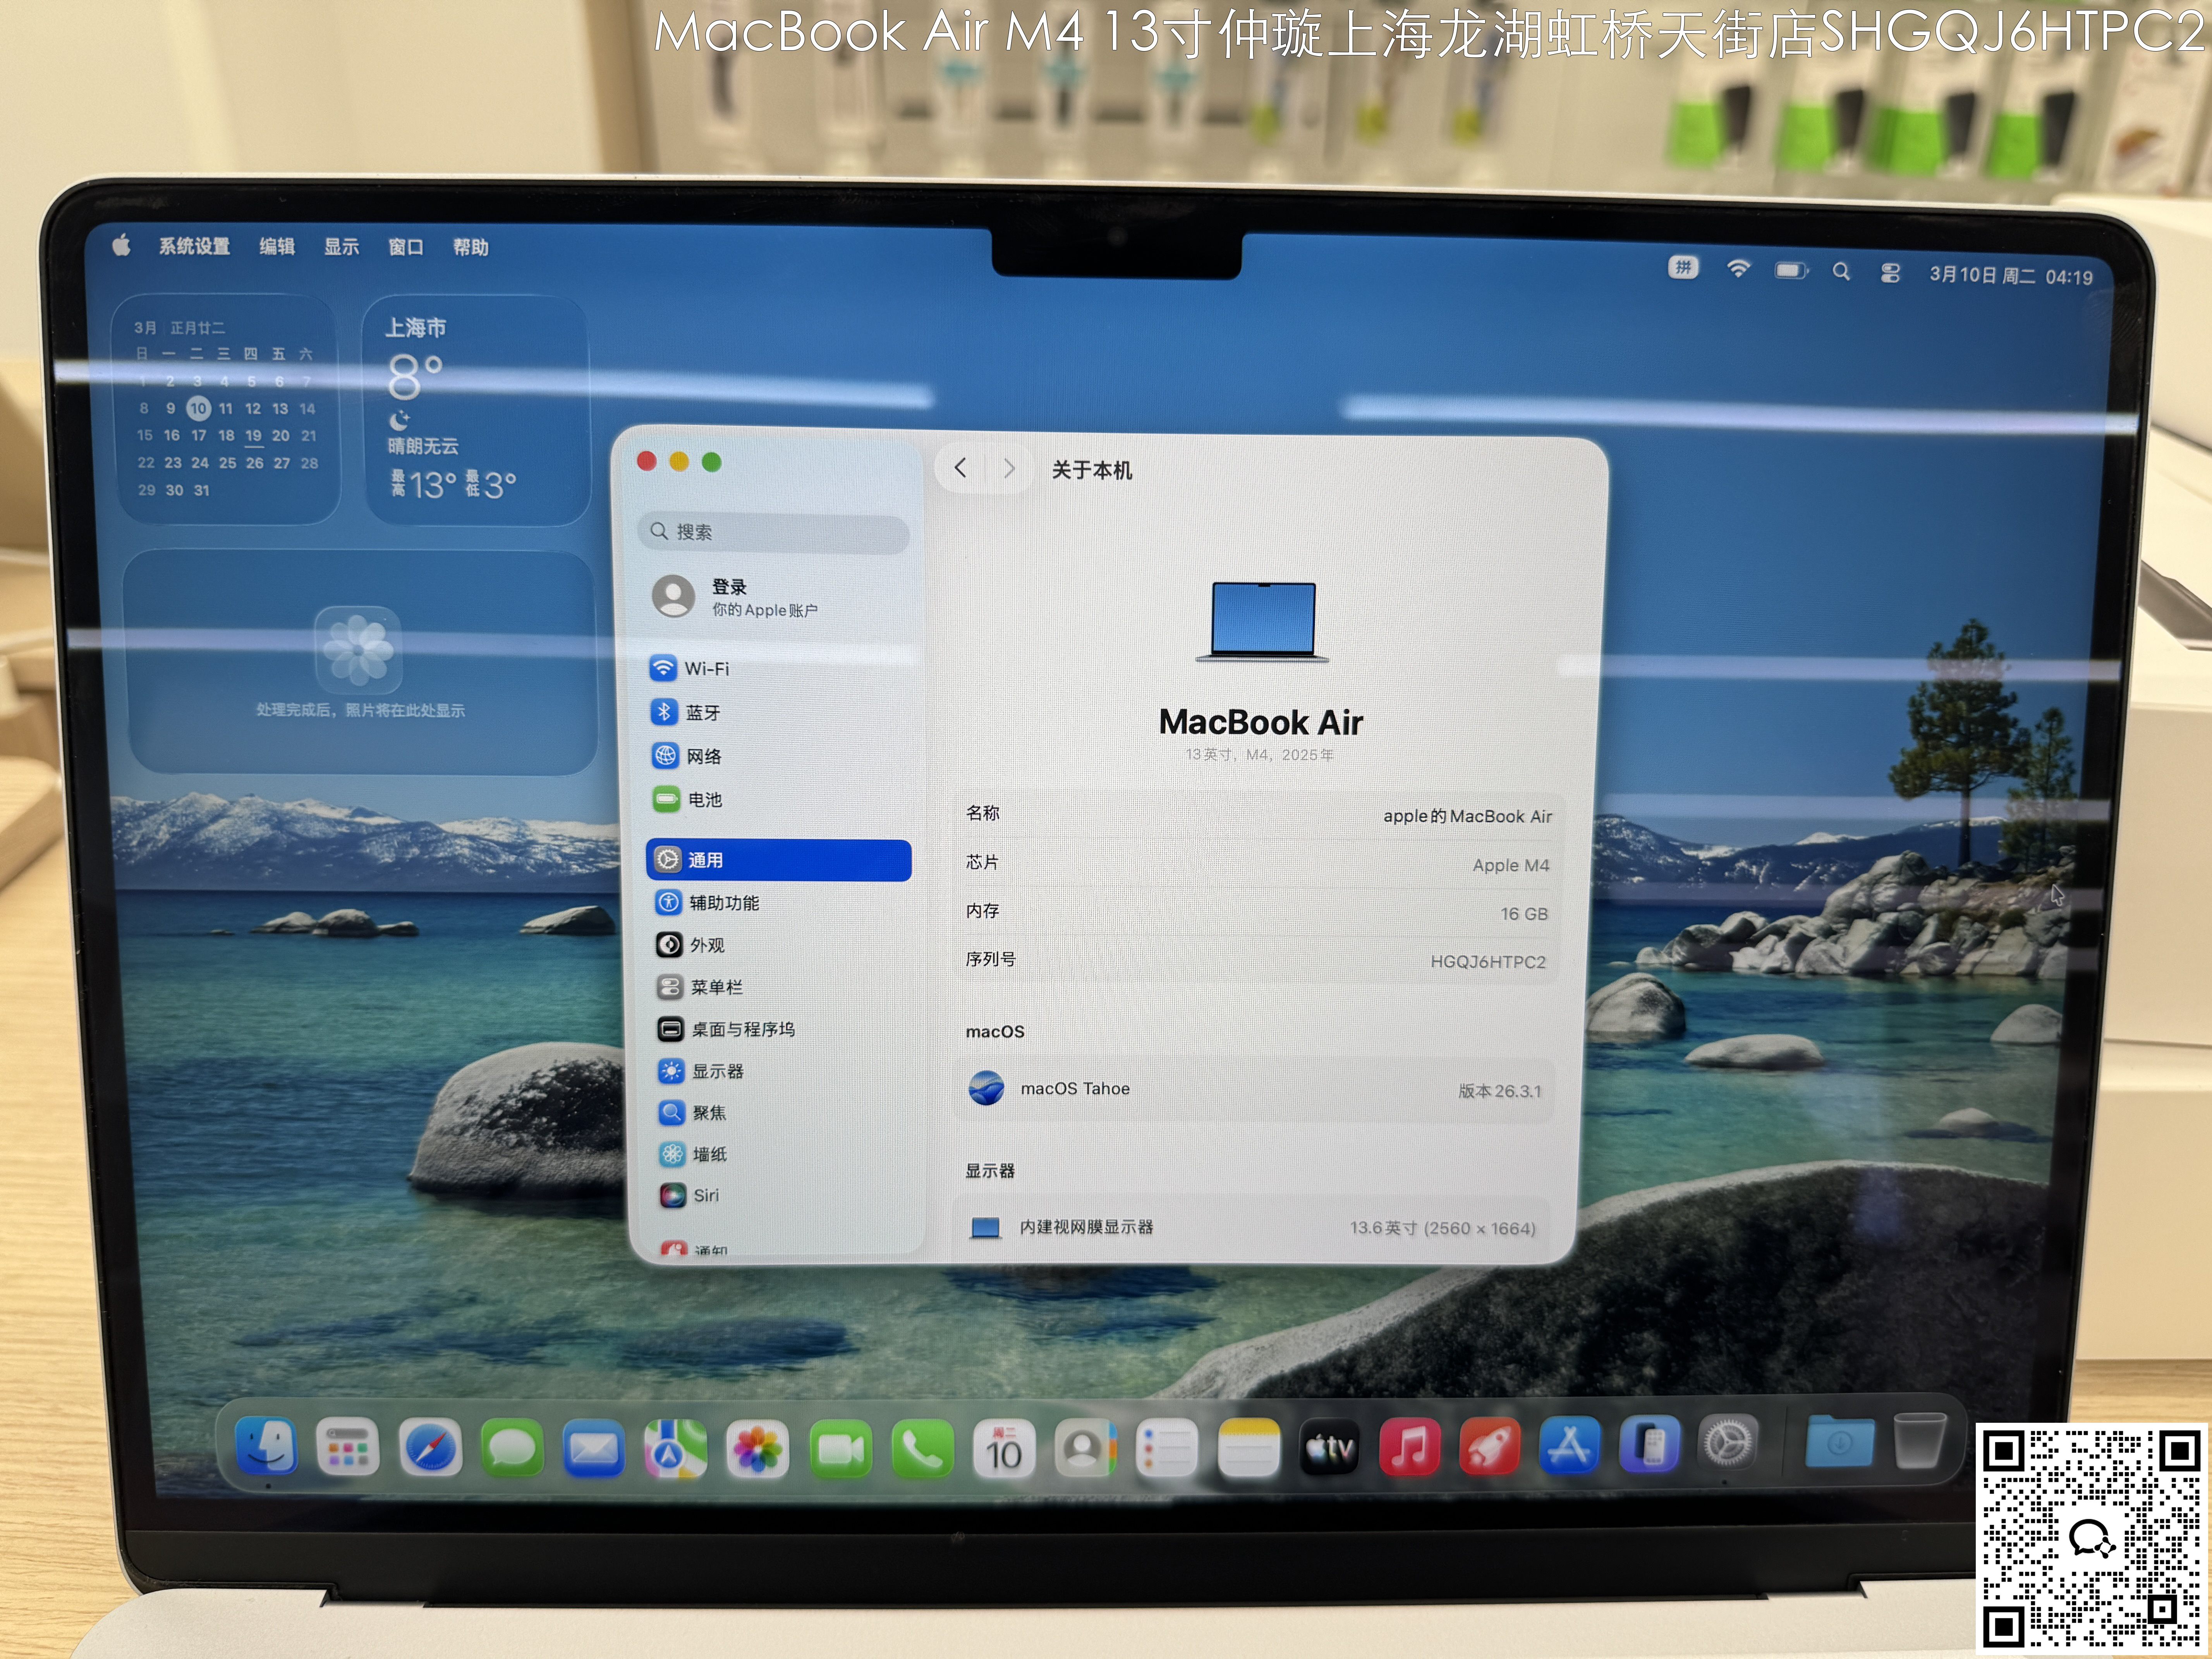Open the 编辑 menu in menu bar
Image resolution: width=2212 pixels, height=1659 pixels.
click(x=277, y=247)
